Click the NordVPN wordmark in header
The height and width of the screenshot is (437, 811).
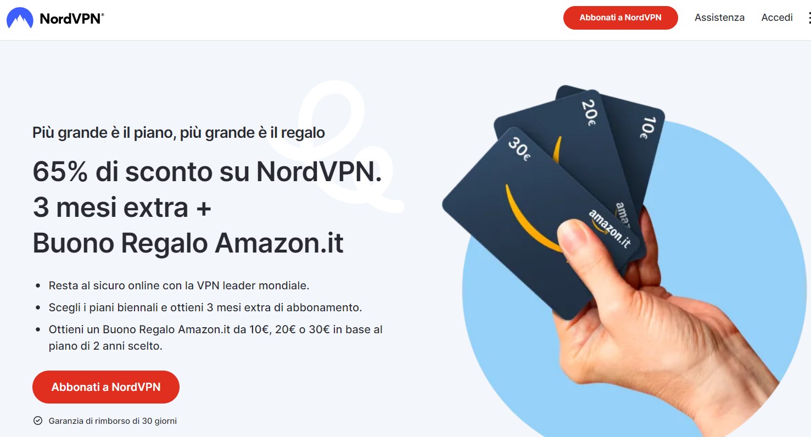[x=71, y=18]
